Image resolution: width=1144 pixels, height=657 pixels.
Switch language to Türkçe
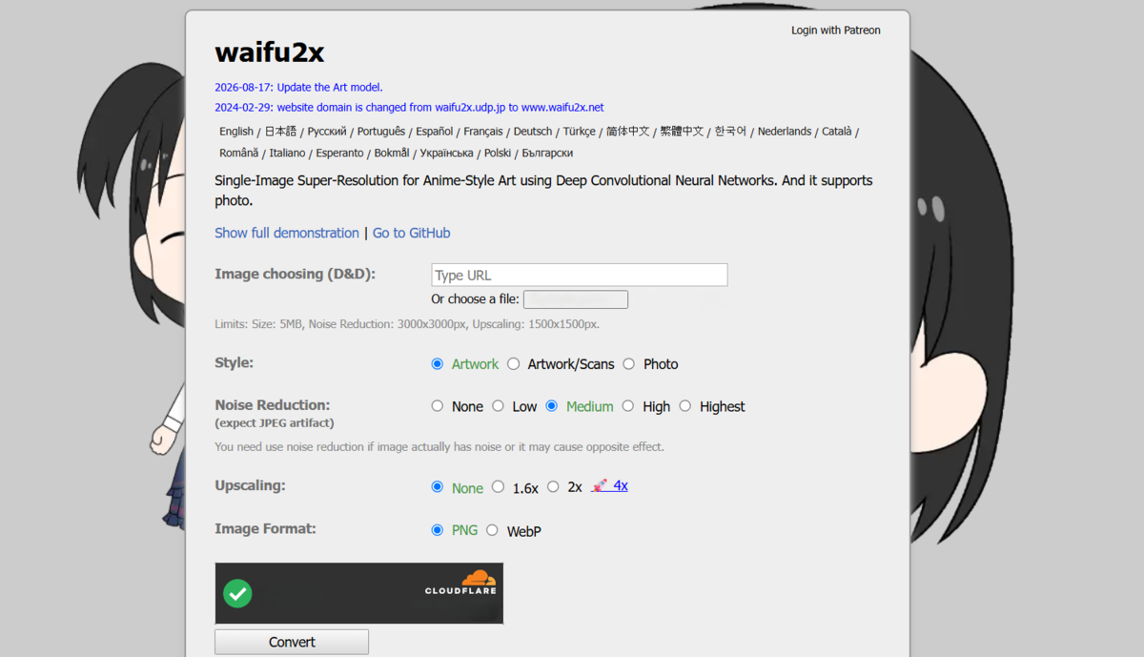coord(579,132)
